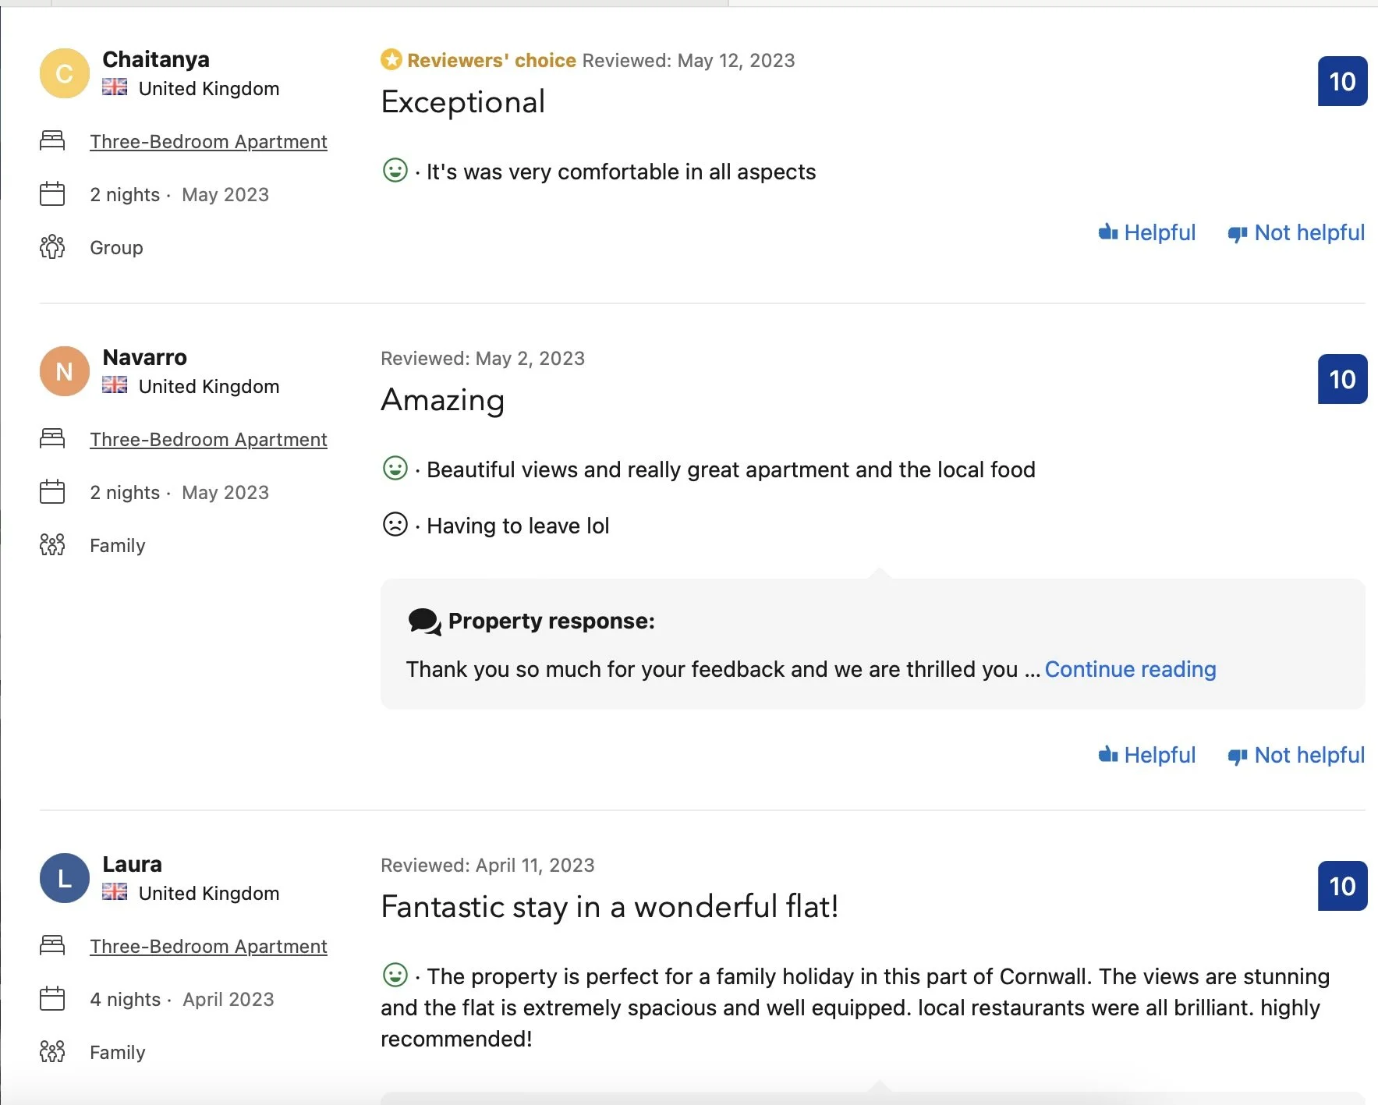Click the Reviewers' choice star badge
This screenshot has height=1105, width=1378.
(x=391, y=60)
